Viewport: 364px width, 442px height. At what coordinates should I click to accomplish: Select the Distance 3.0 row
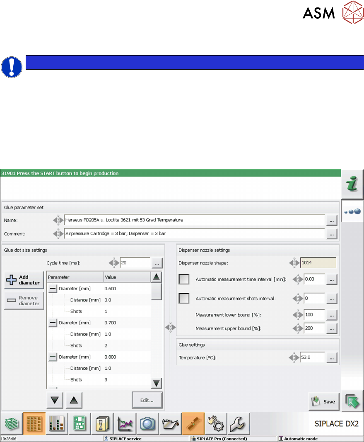click(x=99, y=300)
